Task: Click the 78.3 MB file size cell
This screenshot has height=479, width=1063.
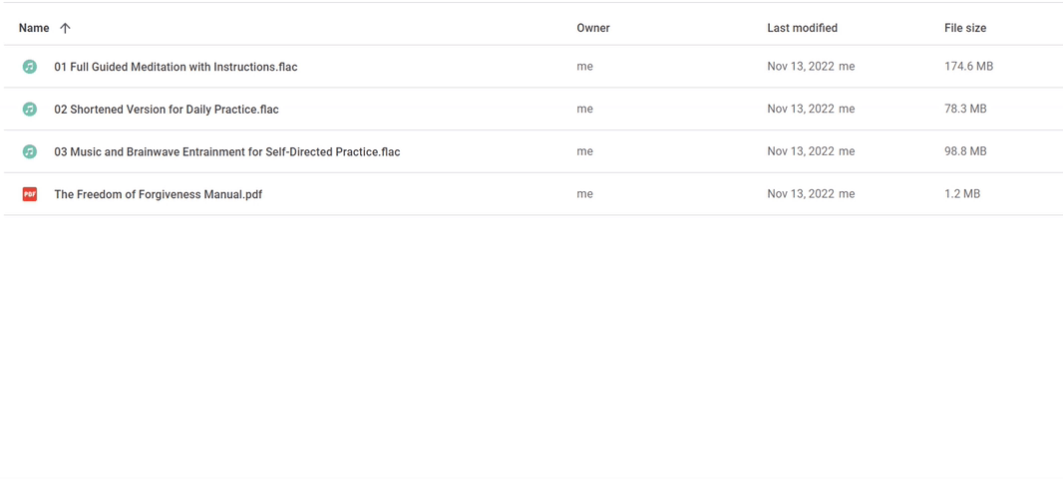Action: click(965, 109)
